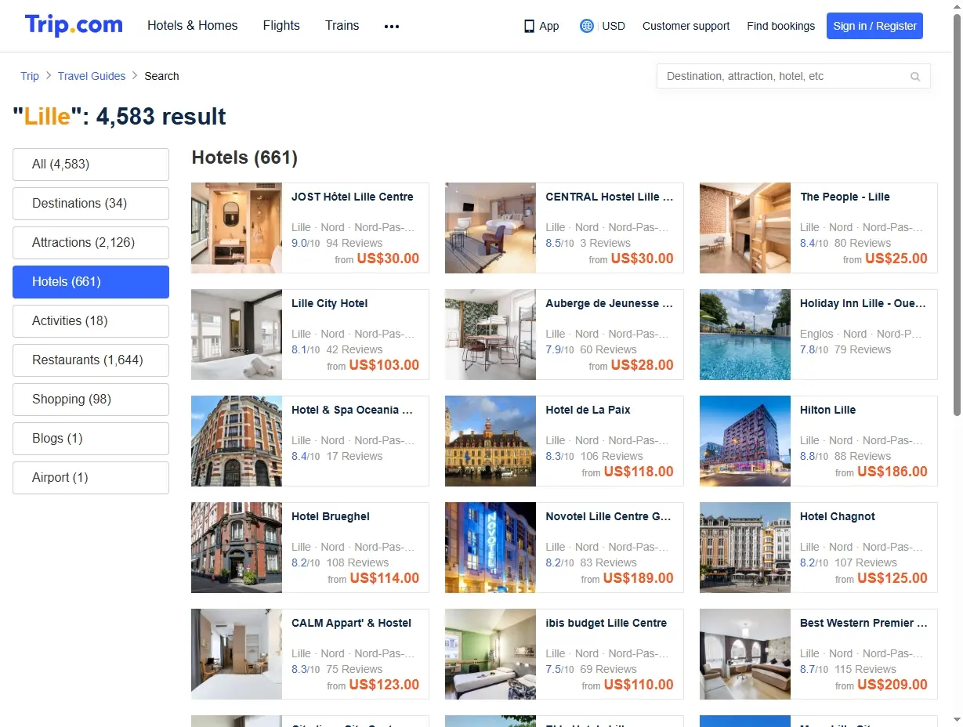Open Holiday Inn Lille pool photo
Viewport: 963px width, 727px height.
745,335
